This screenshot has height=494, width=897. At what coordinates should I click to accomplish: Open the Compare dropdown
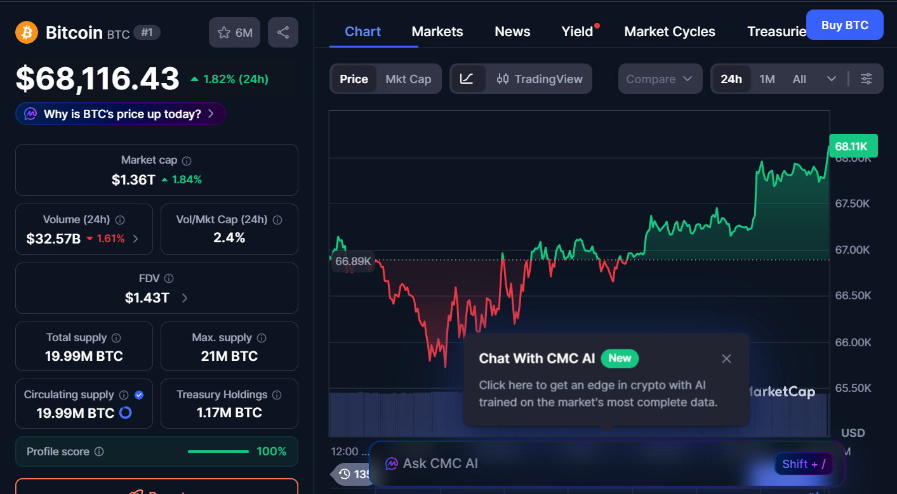(x=660, y=79)
